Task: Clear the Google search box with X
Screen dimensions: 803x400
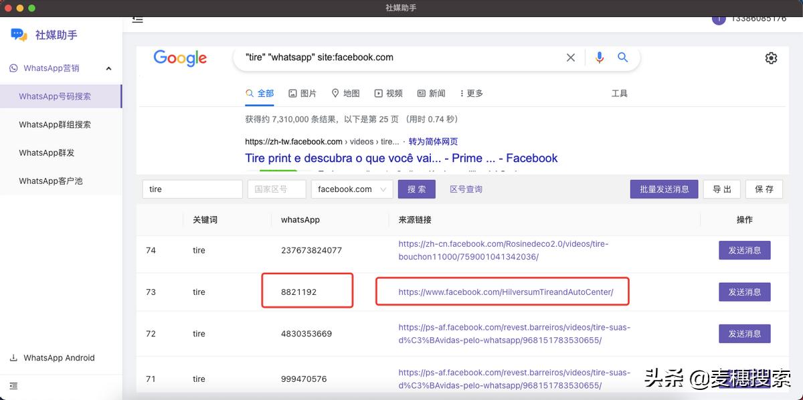Action: click(571, 58)
